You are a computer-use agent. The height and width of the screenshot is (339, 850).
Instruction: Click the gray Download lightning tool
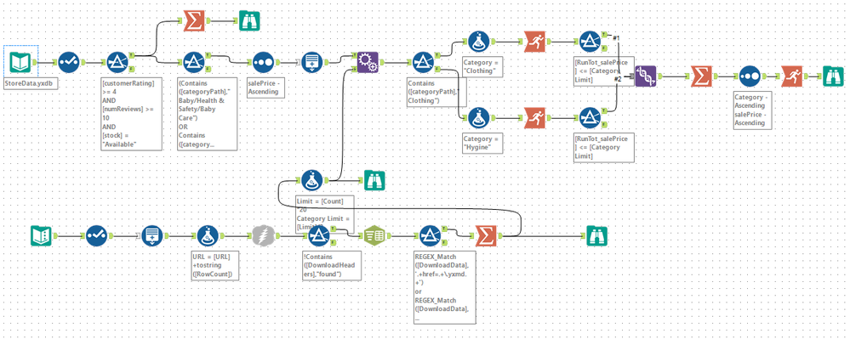264,235
